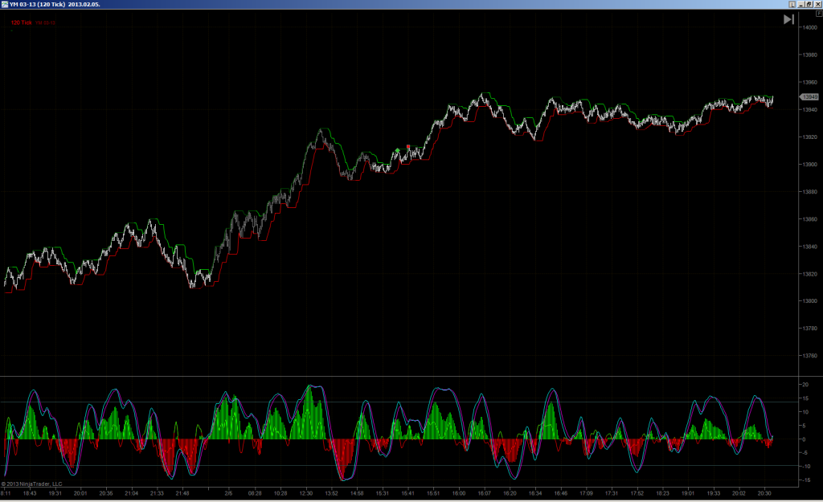Click the 20:30 time axis label
Image resolution: width=823 pixels, height=502 pixels.
764,493
